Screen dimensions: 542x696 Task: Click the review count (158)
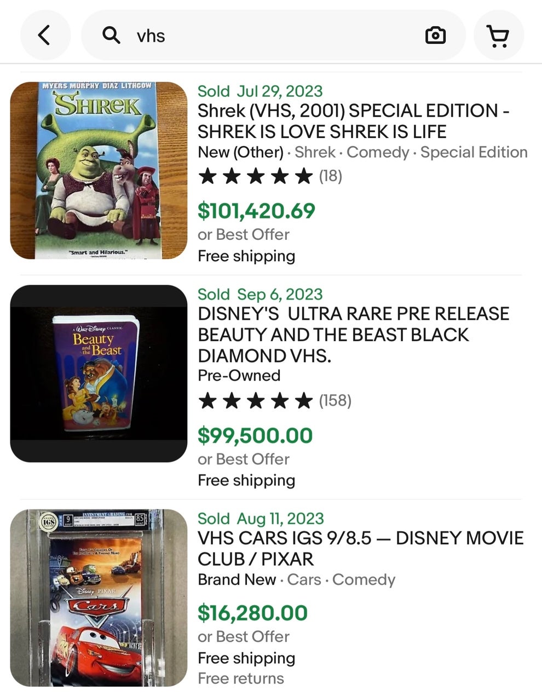[x=335, y=401]
